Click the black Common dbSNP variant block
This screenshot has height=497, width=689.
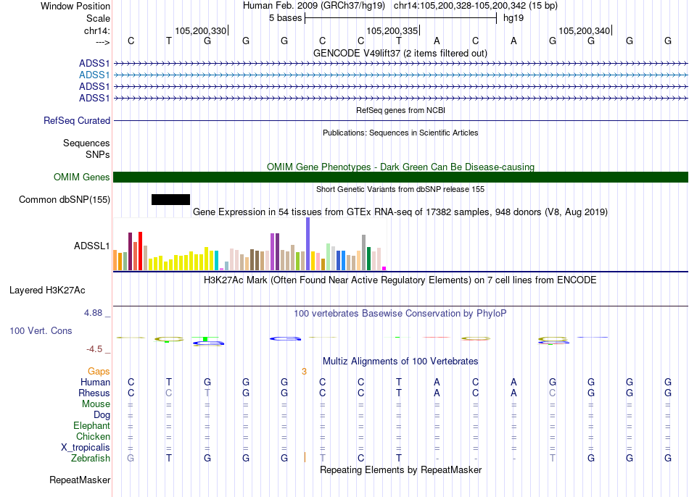tap(170, 200)
